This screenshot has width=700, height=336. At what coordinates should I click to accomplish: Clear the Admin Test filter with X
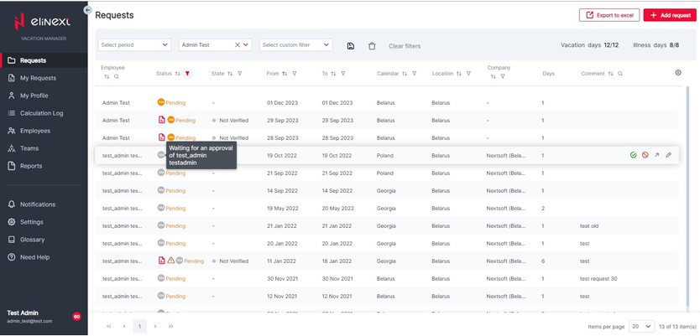coord(238,45)
